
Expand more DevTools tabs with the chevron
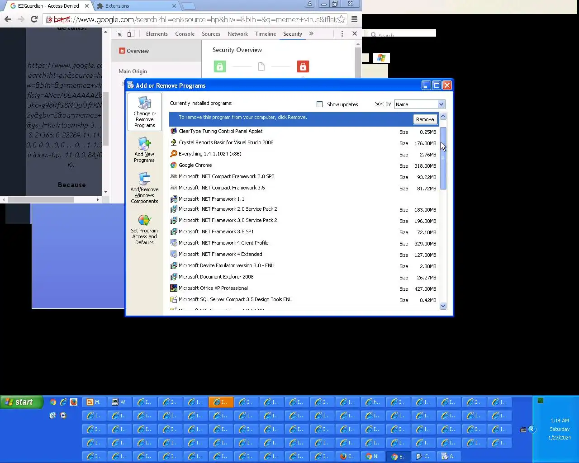(311, 33)
